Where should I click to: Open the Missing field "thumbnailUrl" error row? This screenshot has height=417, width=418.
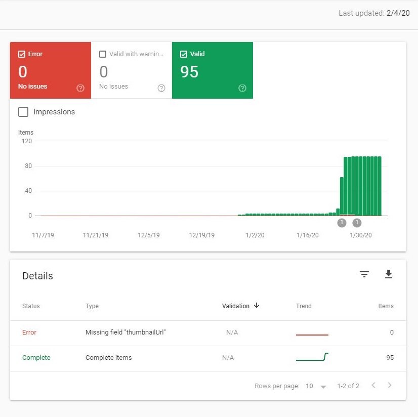click(x=126, y=332)
